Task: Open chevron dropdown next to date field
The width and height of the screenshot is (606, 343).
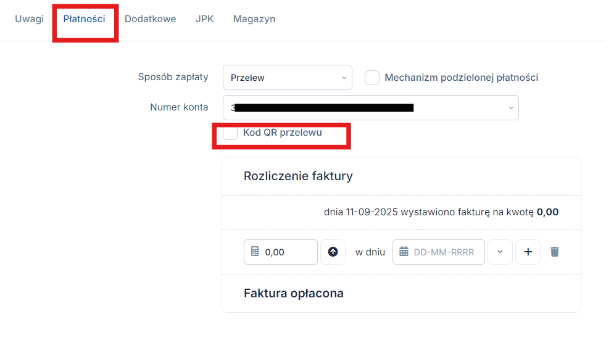Action: pyautogui.click(x=500, y=252)
